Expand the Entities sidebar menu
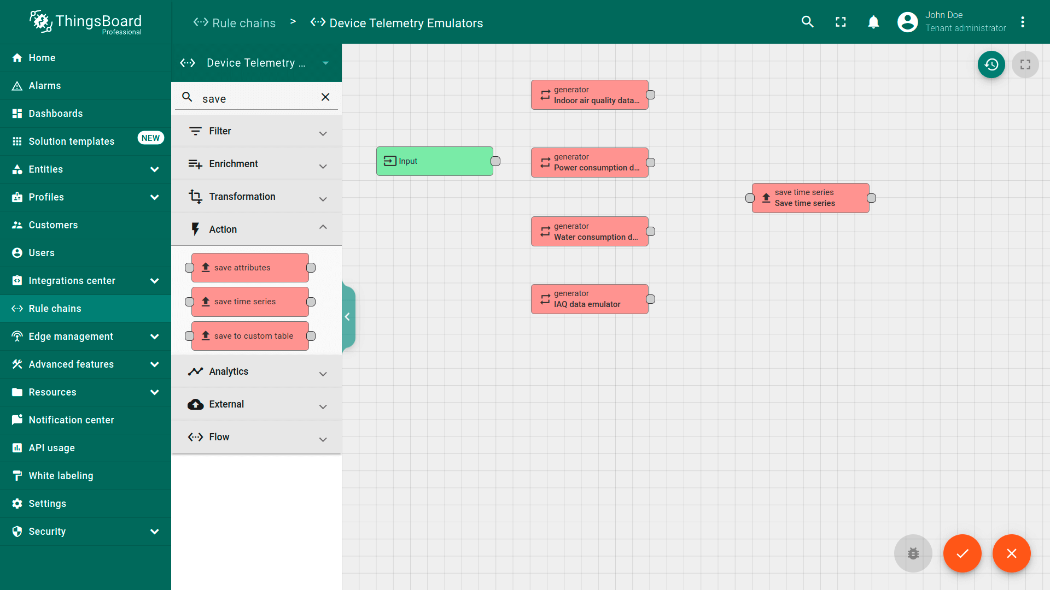Screen dimensions: 1050x590 point(154,169)
